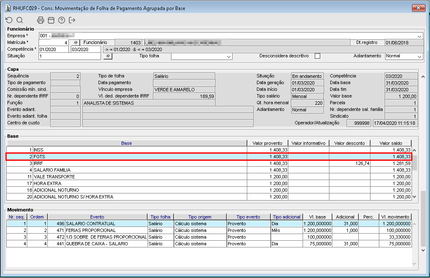Click the Tipo evento column header
Viewport: 430px width, 278px height.
click(248, 217)
